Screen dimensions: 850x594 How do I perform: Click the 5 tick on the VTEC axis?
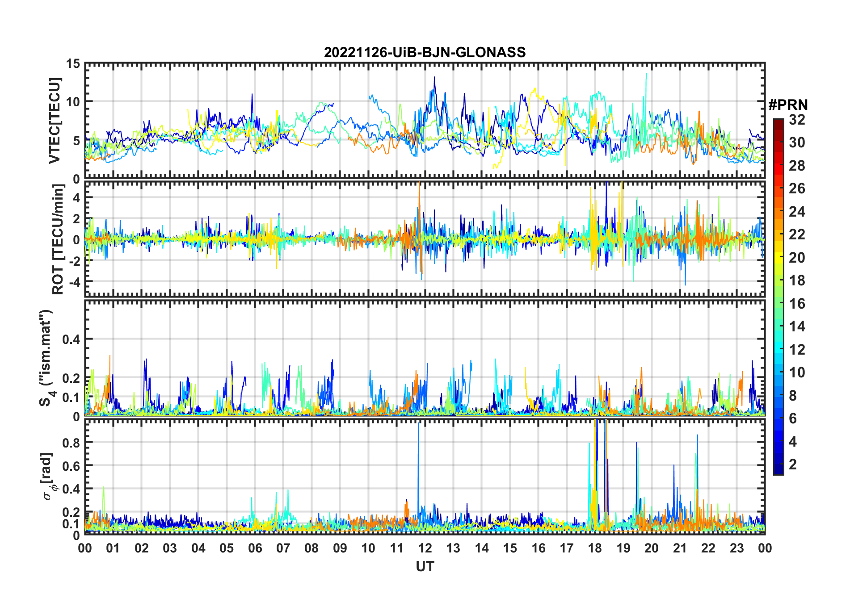pos(77,141)
